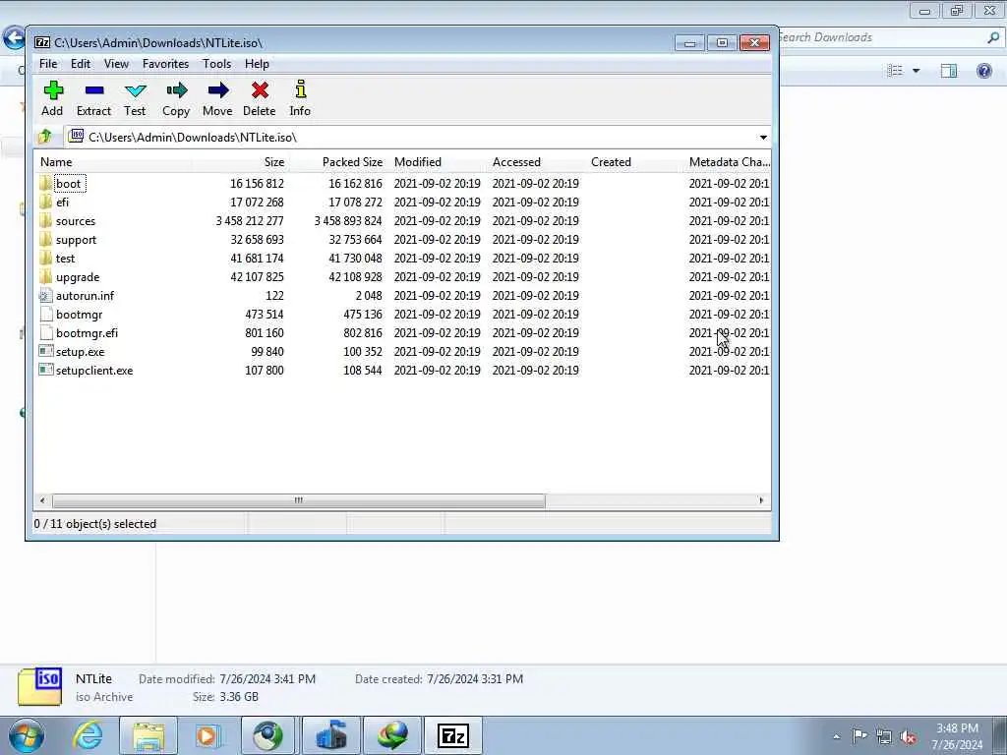Select the upgrade folder icon
Image resolution: width=1007 pixels, height=755 pixels.
[45, 276]
